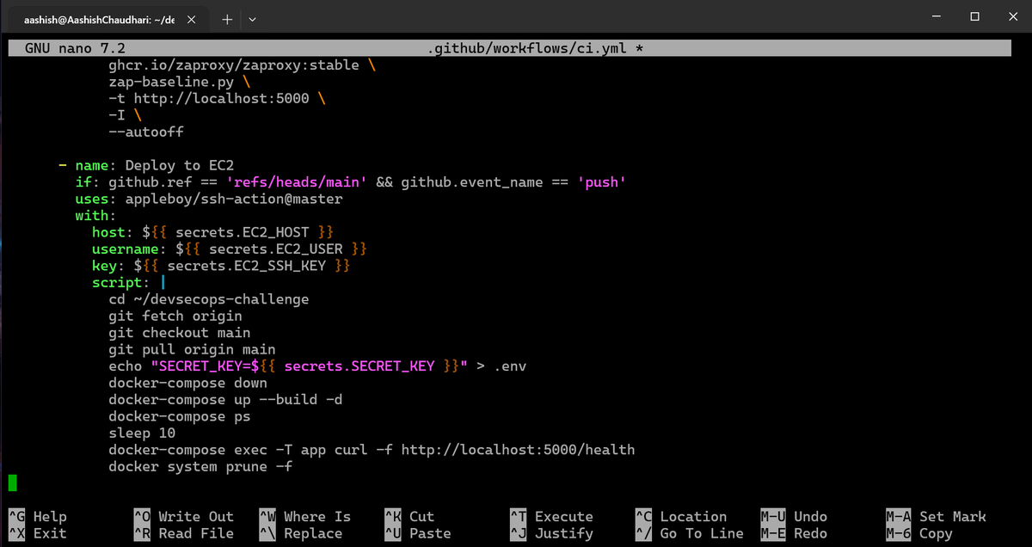
Task: Click the secrets.EC2_USER value
Action: click(271, 249)
